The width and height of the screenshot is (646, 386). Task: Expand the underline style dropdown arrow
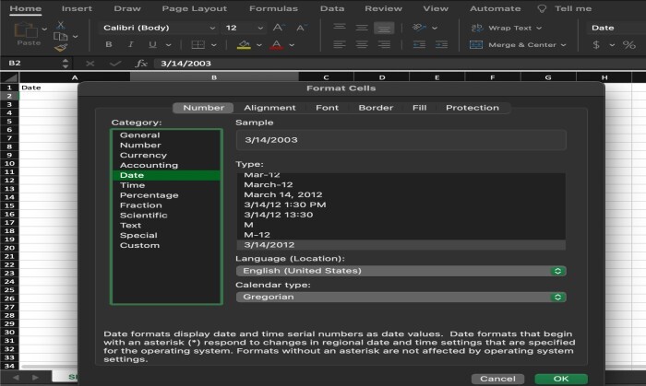(x=168, y=45)
